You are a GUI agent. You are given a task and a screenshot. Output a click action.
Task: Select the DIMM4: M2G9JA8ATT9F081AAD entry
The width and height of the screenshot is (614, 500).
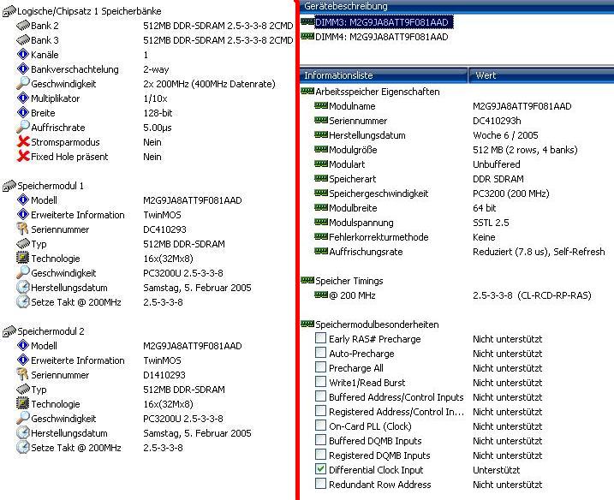[382, 37]
